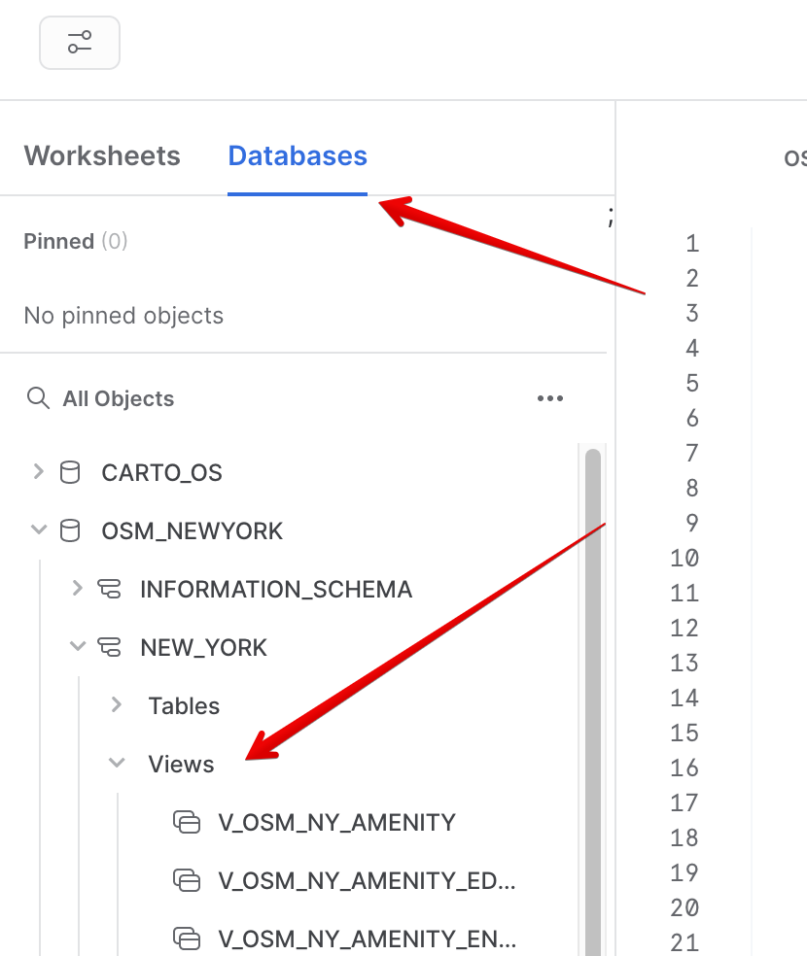Click the database icon next to CARTO_OS
This screenshot has width=807, height=956.
[68, 472]
